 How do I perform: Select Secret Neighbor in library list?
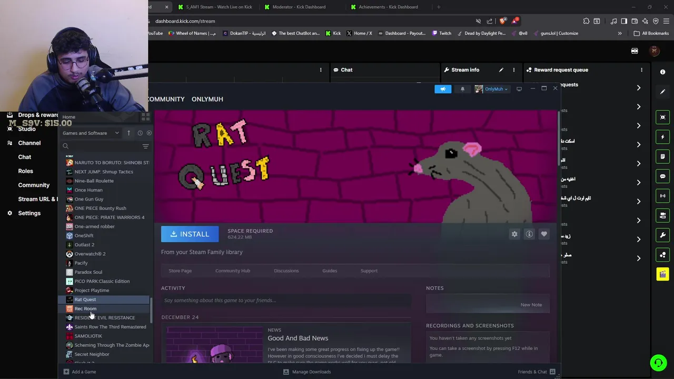92,354
